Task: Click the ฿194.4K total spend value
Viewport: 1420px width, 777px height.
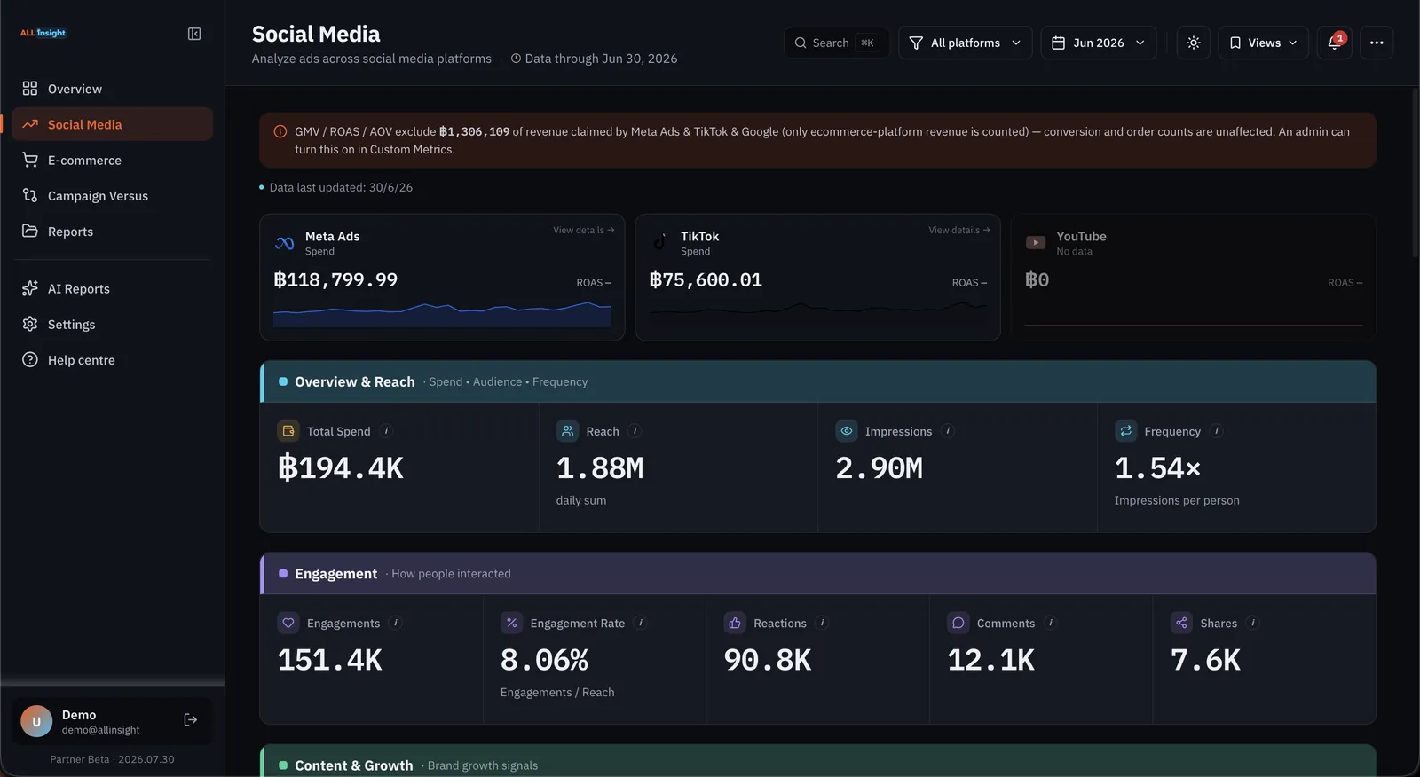Action: click(341, 467)
